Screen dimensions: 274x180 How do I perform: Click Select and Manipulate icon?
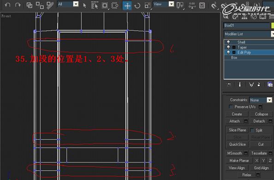pos(192,6)
